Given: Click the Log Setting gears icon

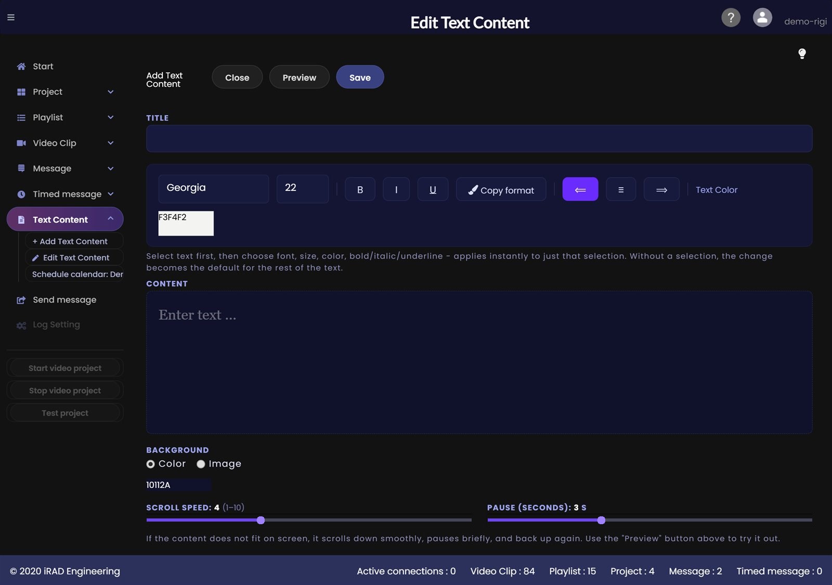Looking at the screenshot, I should [x=21, y=326].
